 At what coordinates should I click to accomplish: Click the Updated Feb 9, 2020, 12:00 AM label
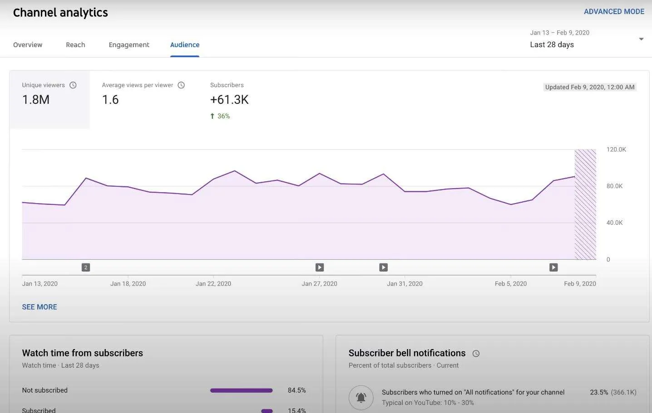(x=590, y=87)
